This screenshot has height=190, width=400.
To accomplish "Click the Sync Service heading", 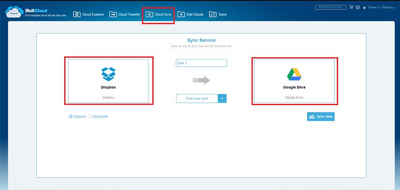I will pyautogui.click(x=201, y=40).
